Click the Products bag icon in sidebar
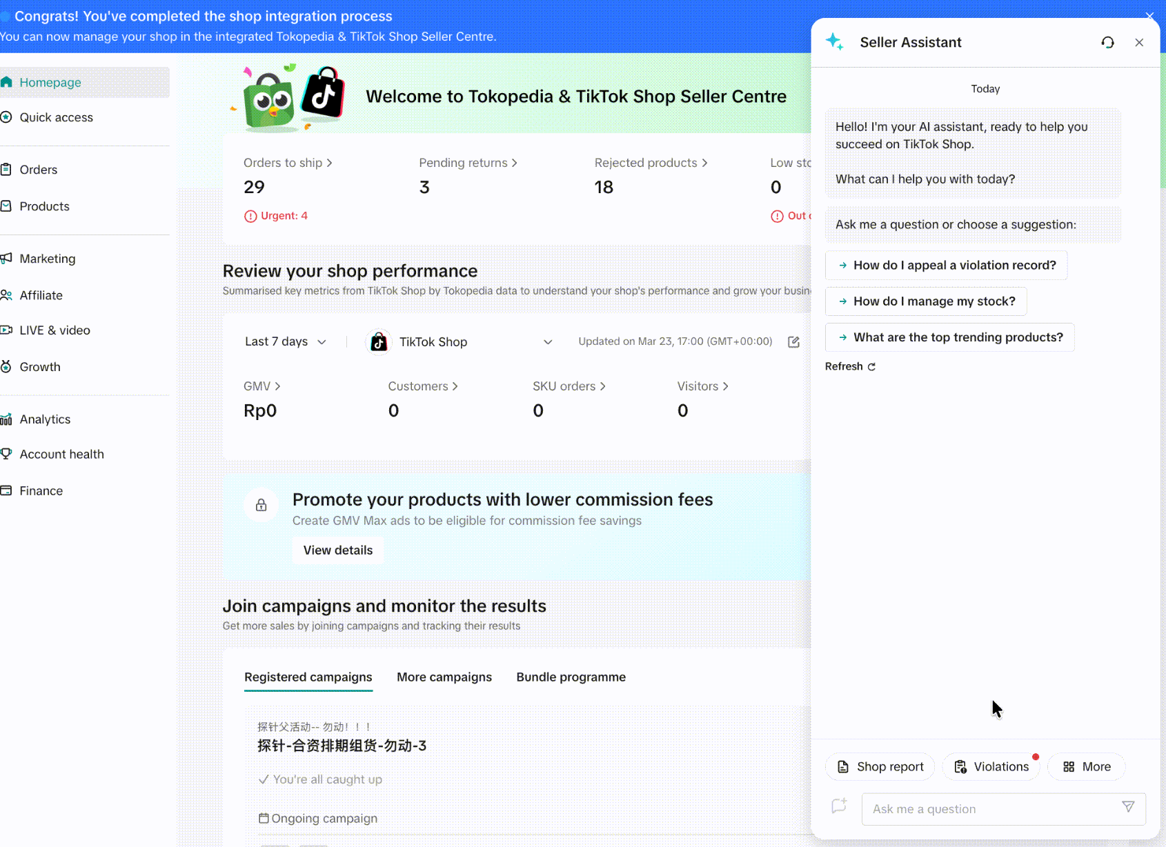The image size is (1166, 847). (x=6, y=206)
